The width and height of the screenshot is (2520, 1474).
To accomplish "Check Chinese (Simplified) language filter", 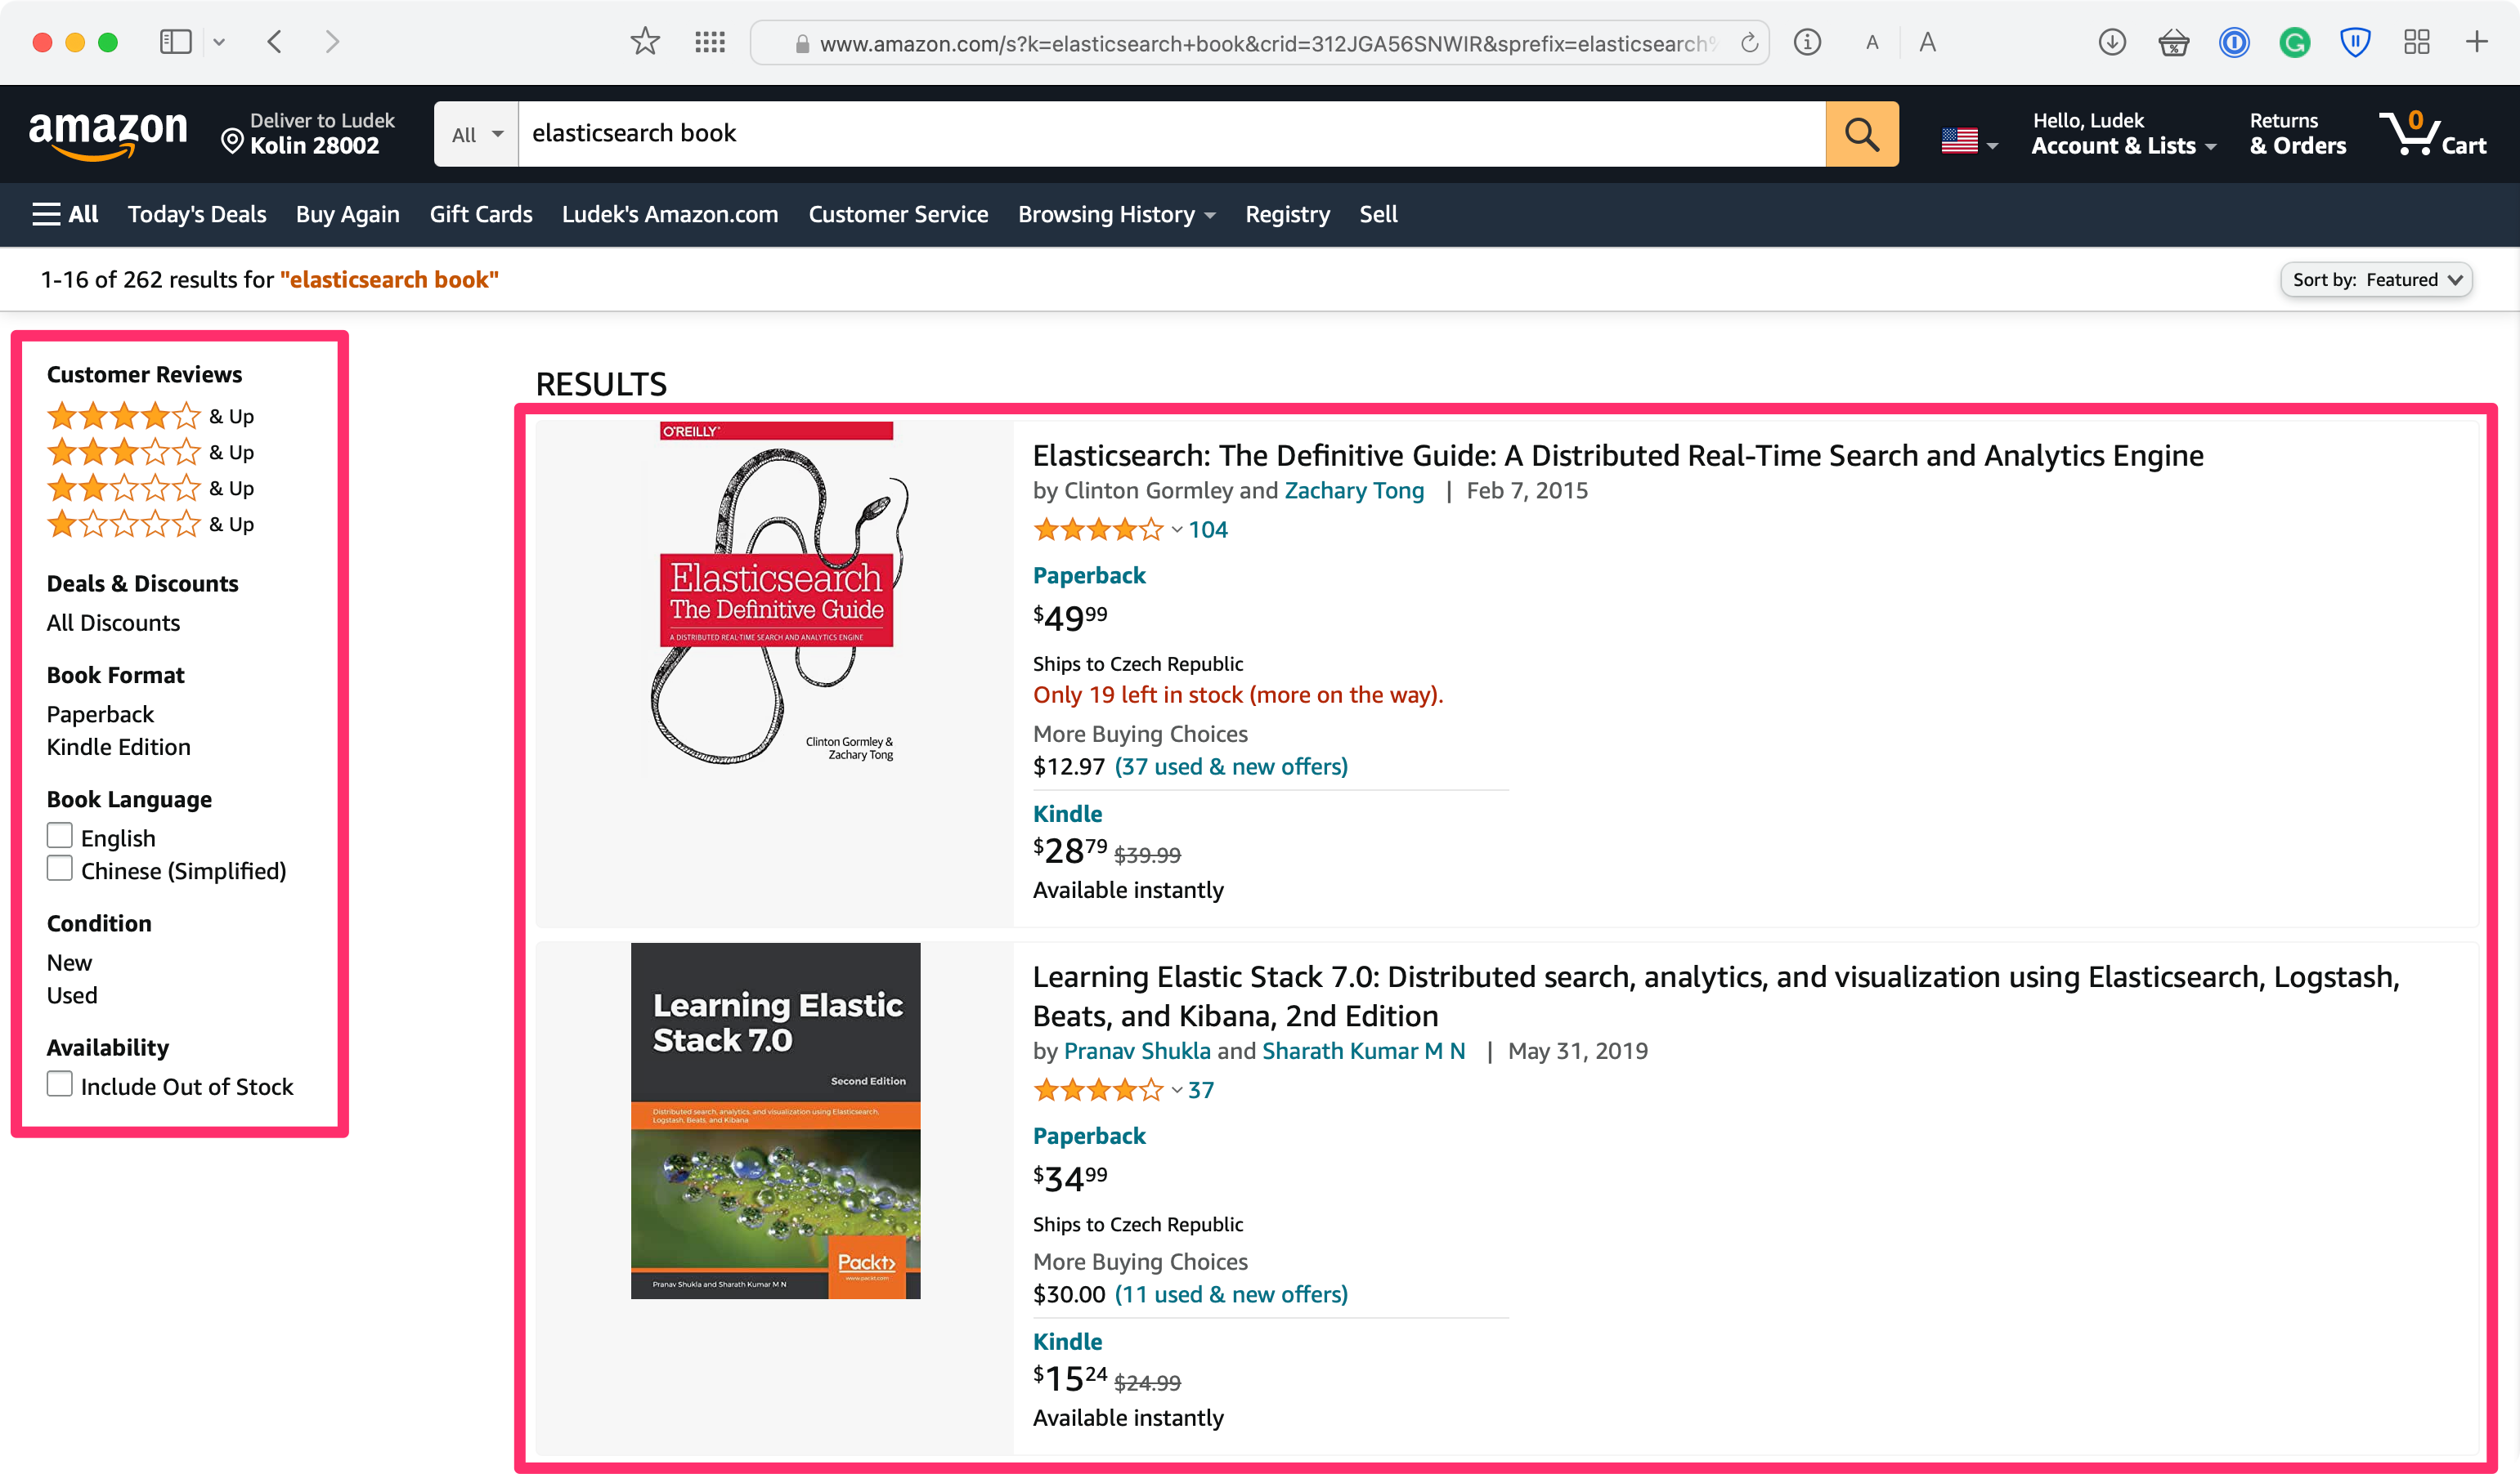I will (x=60, y=868).
